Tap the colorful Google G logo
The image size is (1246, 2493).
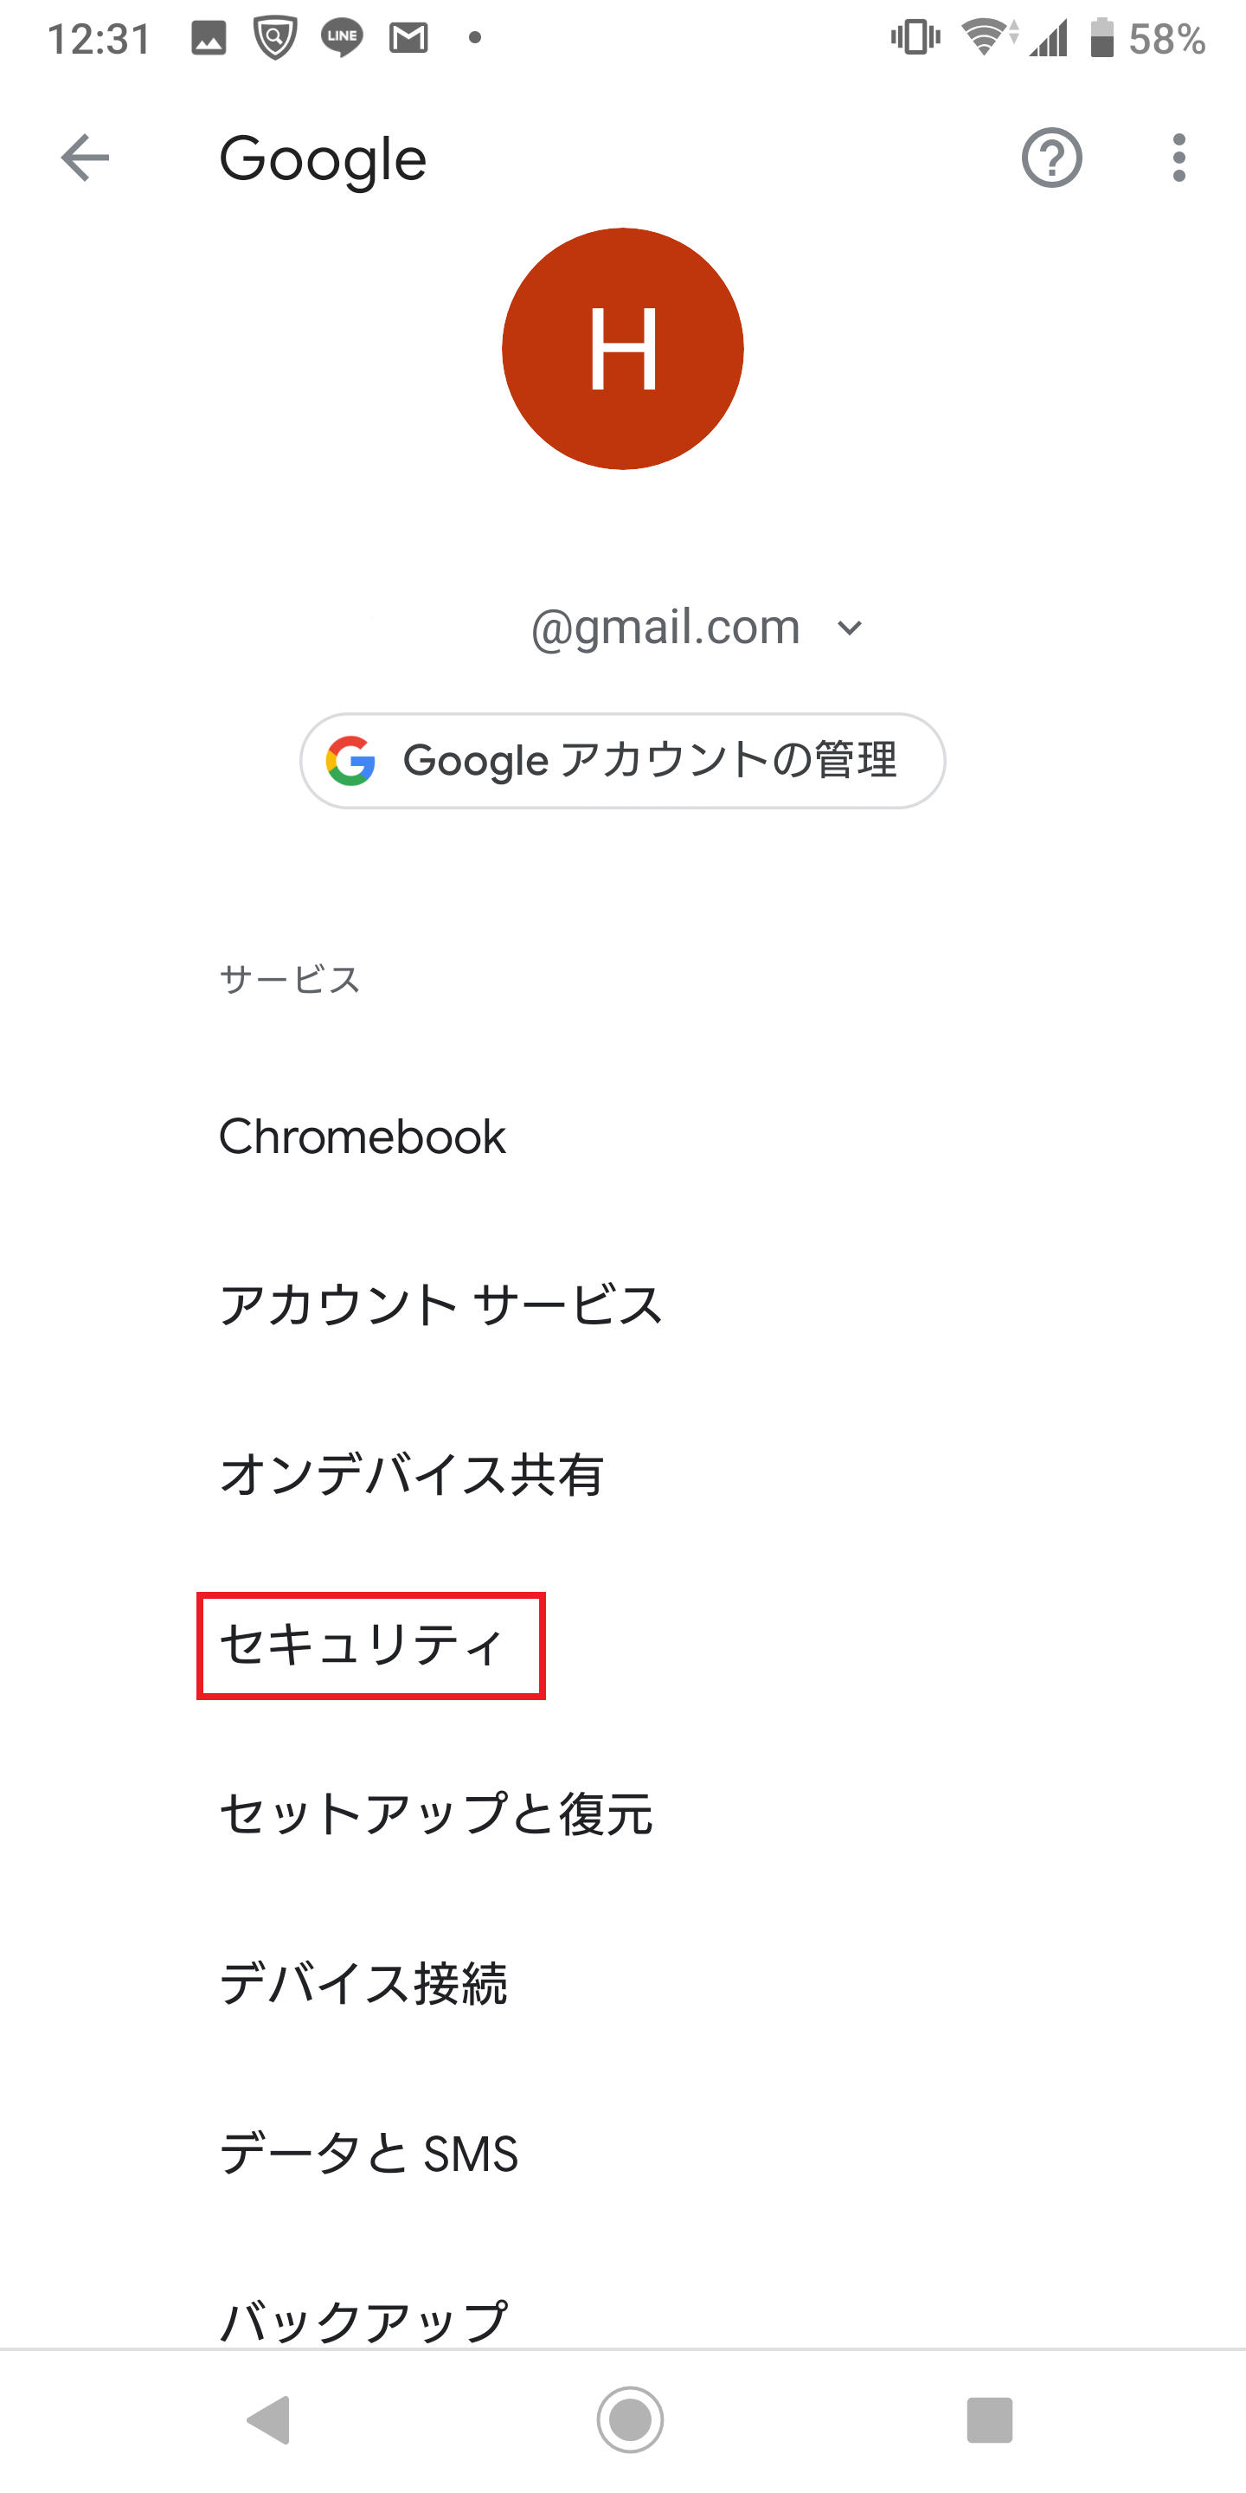point(350,761)
